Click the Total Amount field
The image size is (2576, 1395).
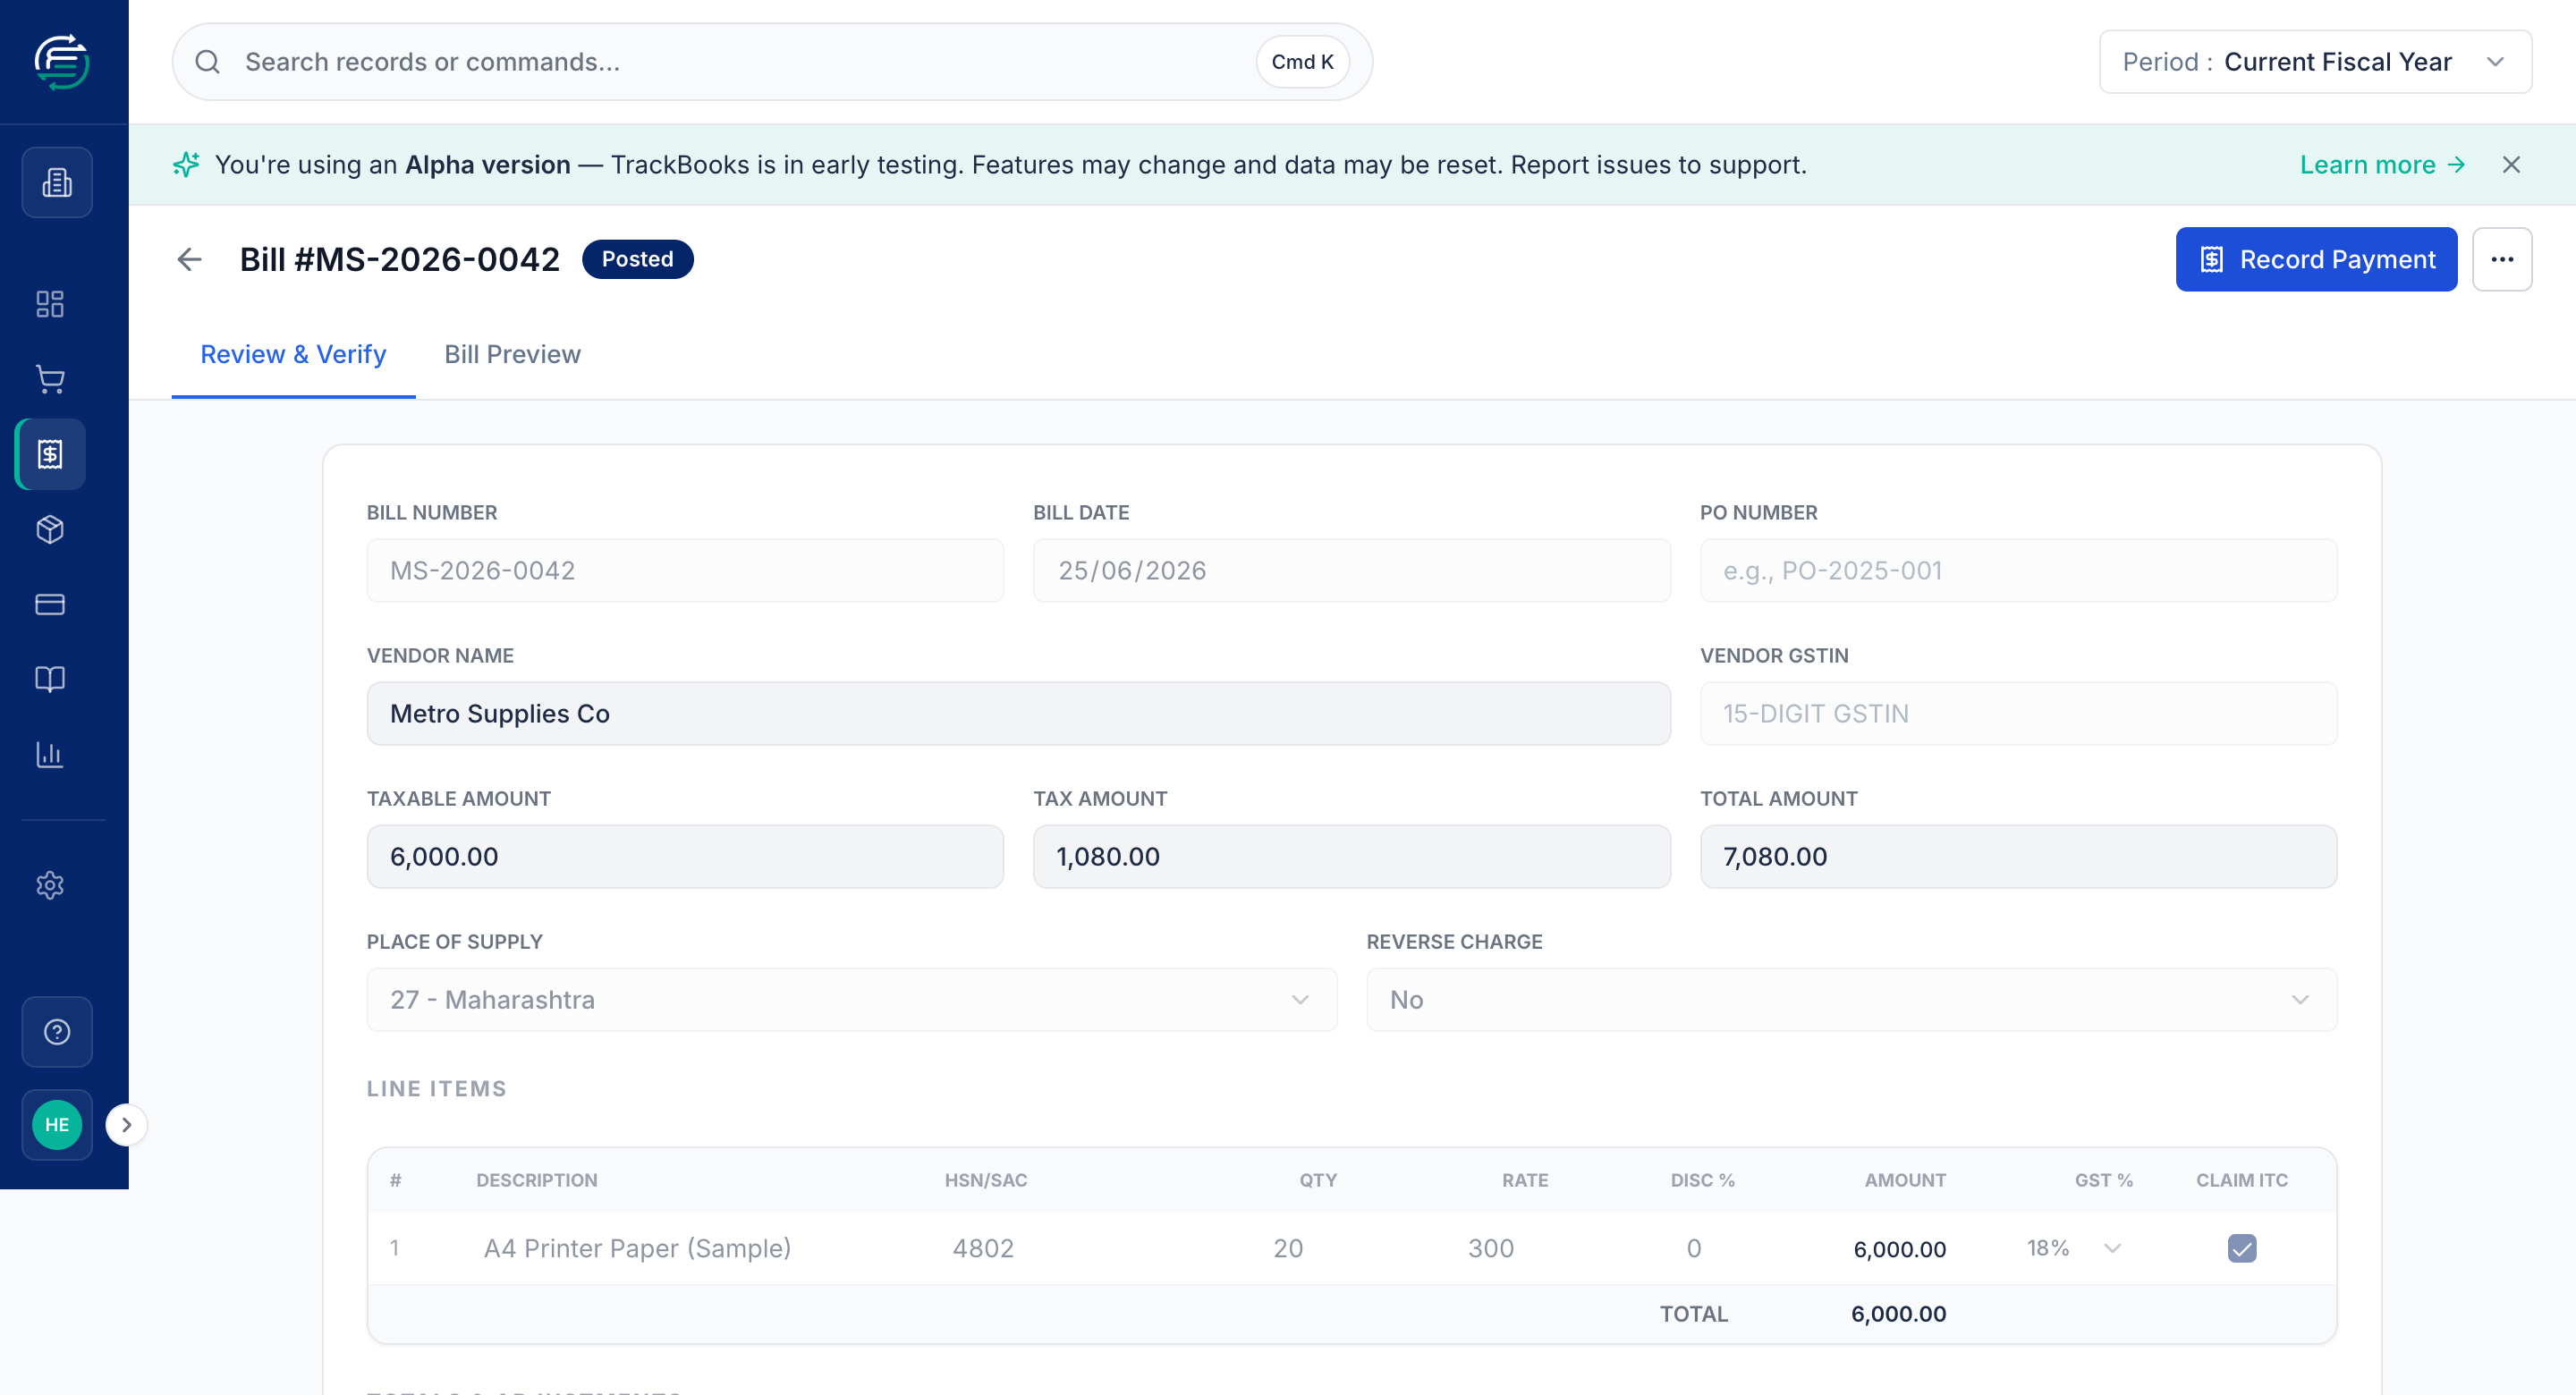coord(2018,857)
